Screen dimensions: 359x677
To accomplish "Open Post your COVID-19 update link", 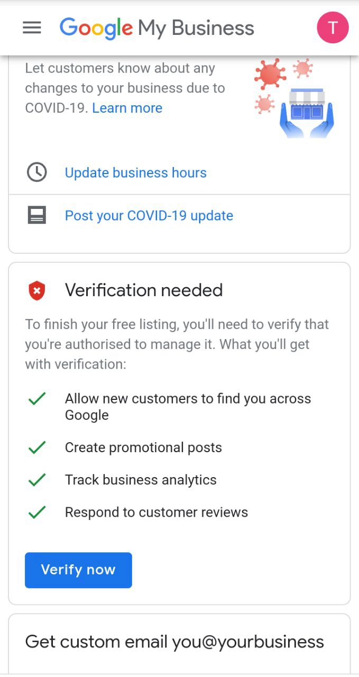I will [149, 215].
